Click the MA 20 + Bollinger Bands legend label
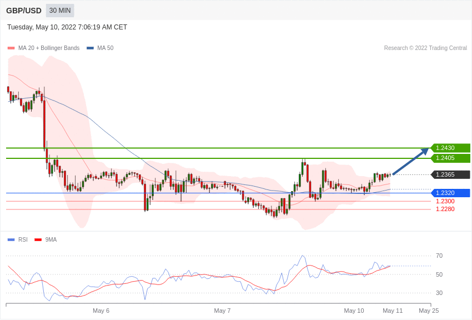Screen dimensions: 472x320 coord(49,48)
